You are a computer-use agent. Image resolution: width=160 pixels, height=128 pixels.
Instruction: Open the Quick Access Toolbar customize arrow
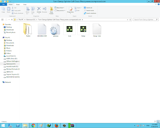pos(10,1)
